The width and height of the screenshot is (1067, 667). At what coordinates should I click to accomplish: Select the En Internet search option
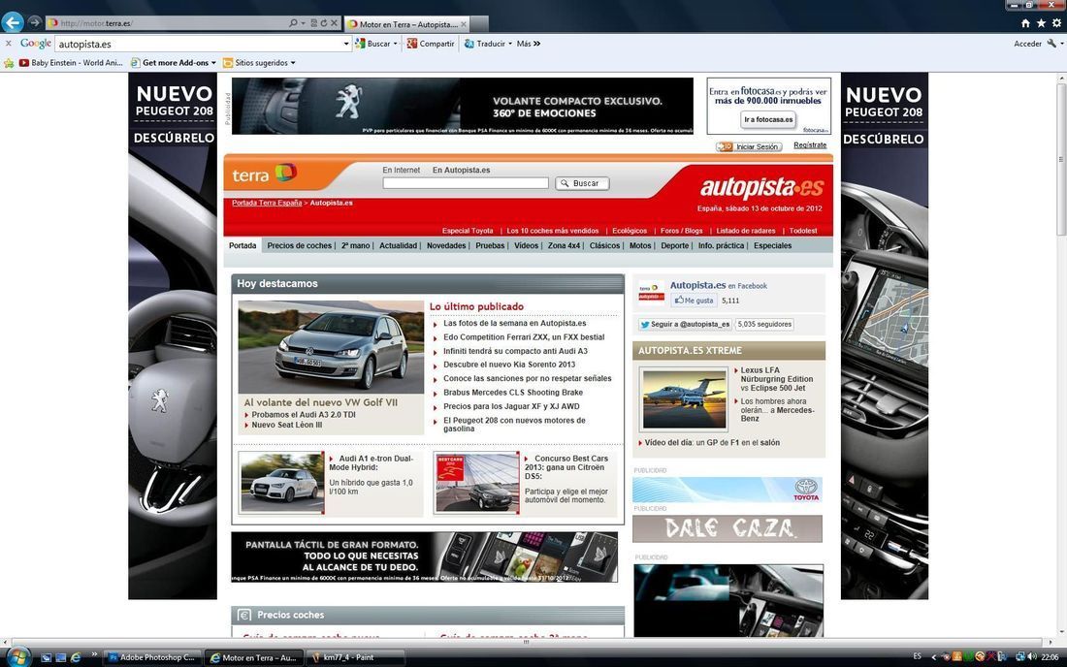[401, 170]
